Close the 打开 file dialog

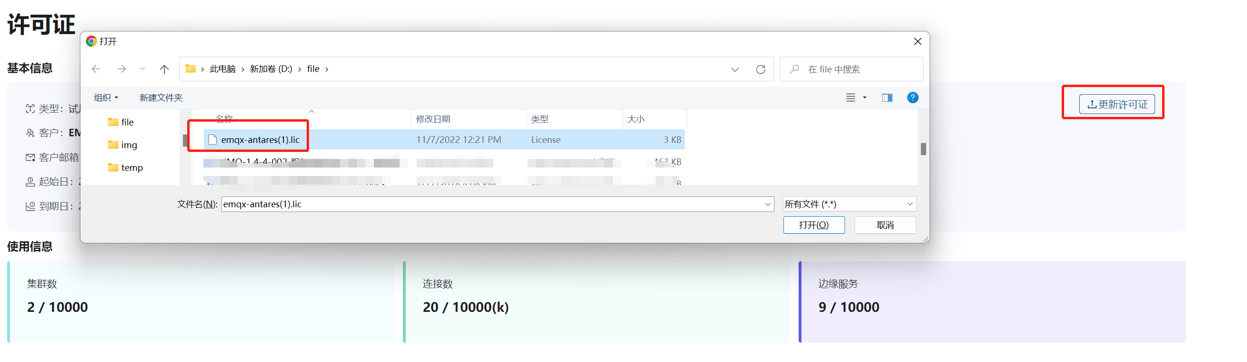pos(917,42)
